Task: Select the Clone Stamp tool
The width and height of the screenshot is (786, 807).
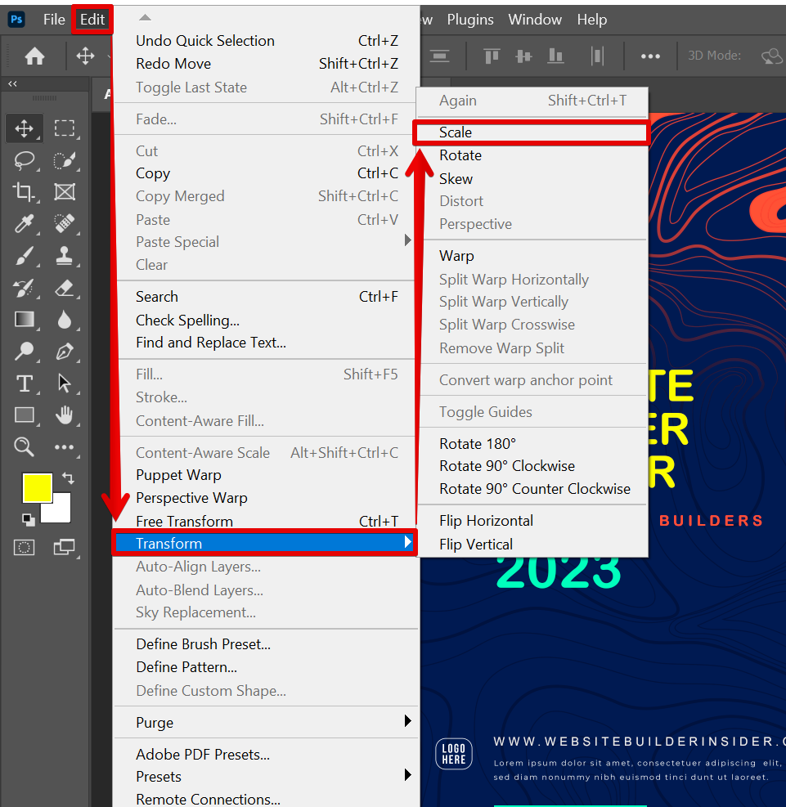Action: tap(64, 256)
